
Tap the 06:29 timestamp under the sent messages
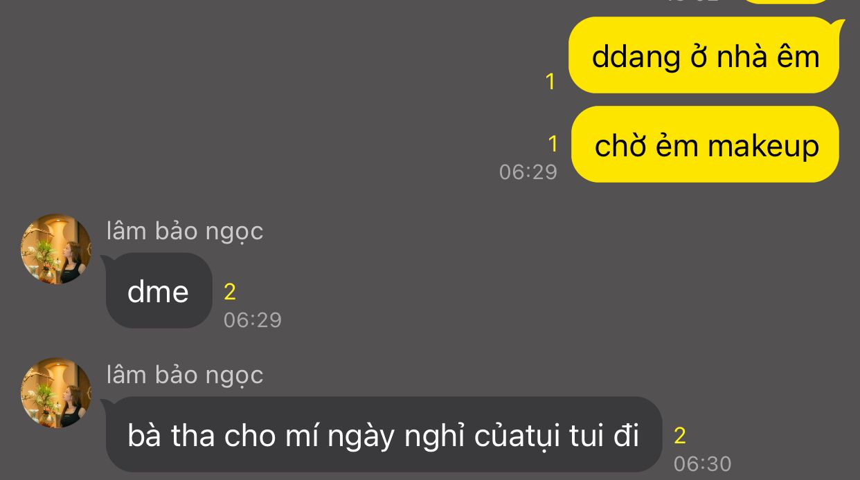point(528,172)
